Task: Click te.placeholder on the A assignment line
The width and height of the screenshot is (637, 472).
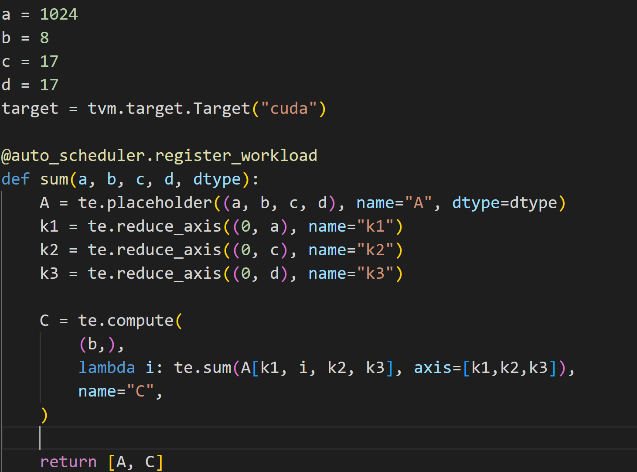Action: [x=145, y=203]
